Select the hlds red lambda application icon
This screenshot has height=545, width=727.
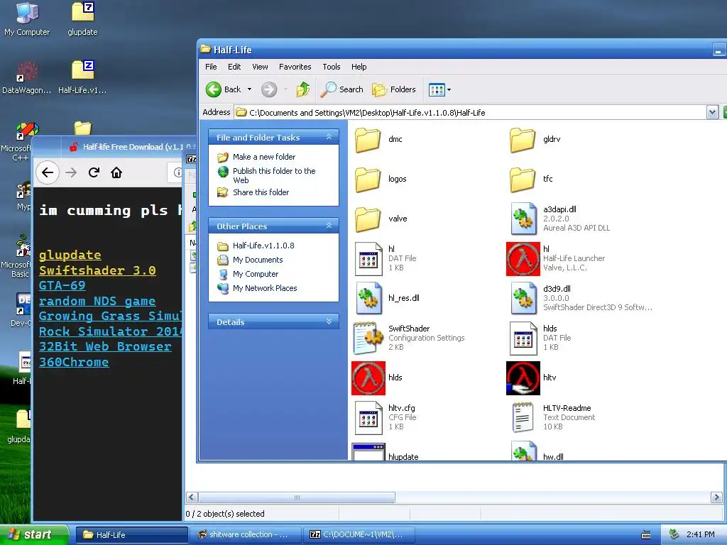[368, 378]
